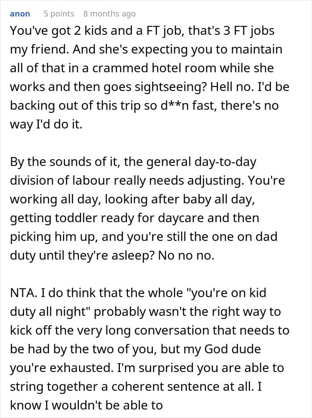Open the anon username profile link
The height and width of the screenshot is (418, 312).
pos(20,13)
